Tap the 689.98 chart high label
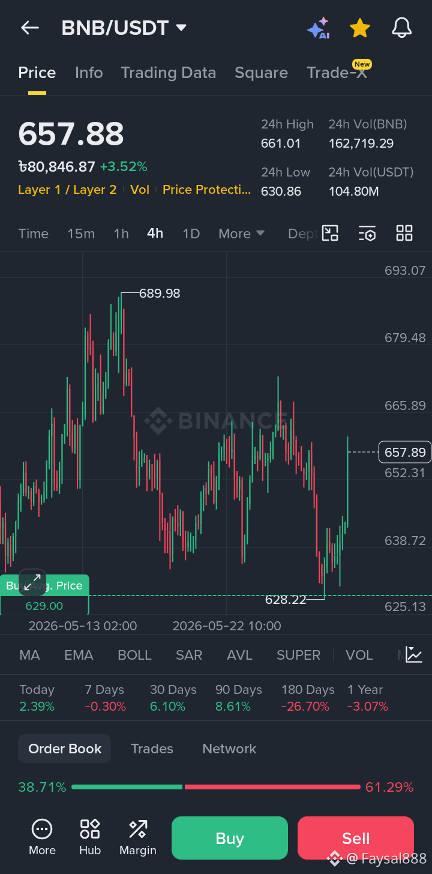Image resolution: width=432 pixels, height=874 pixels. (x=160, y=294)
